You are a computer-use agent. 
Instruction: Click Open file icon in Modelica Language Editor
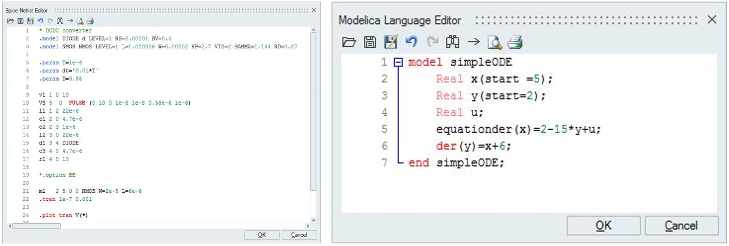[349, 42]
